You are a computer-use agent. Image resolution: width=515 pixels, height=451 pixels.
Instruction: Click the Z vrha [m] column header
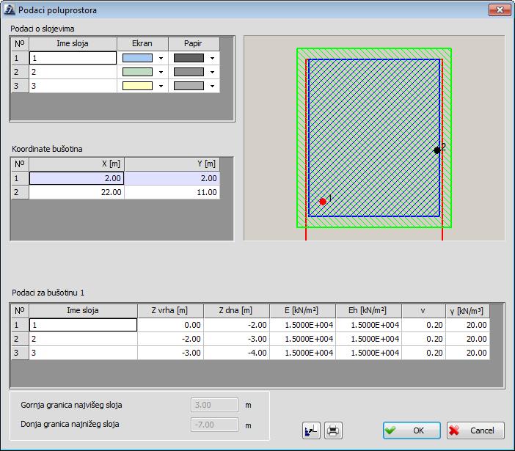point(170,310)
